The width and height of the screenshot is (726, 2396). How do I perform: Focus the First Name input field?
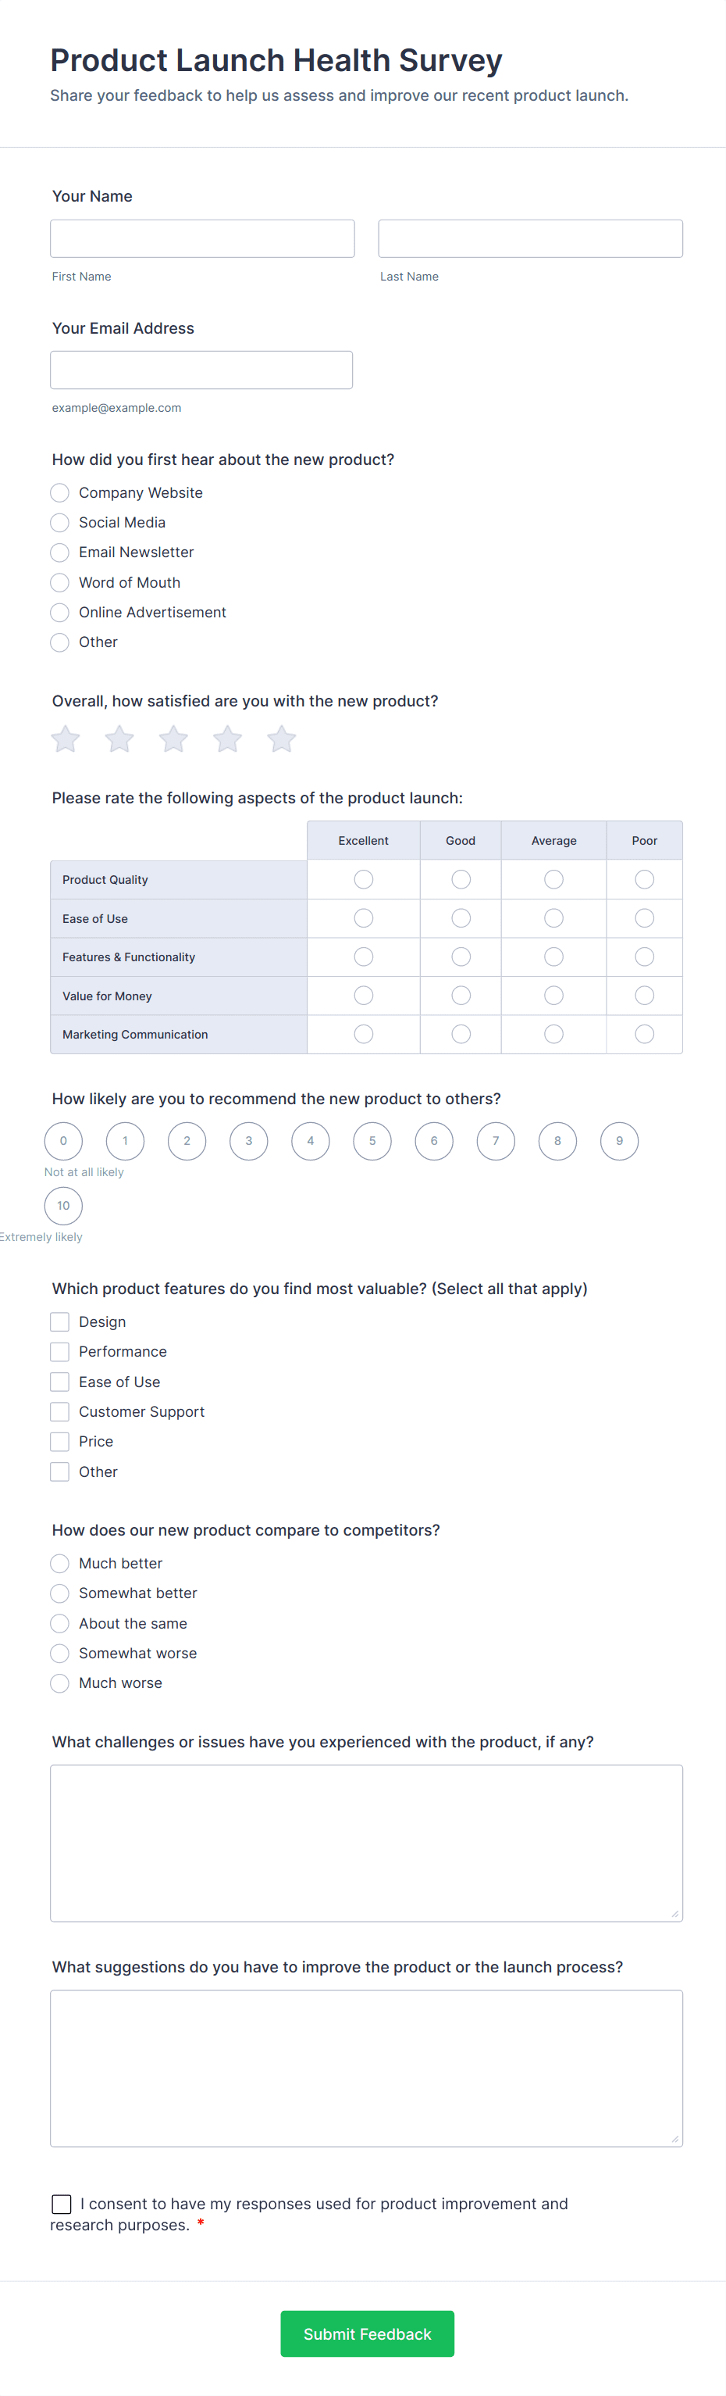coord(203,239)
